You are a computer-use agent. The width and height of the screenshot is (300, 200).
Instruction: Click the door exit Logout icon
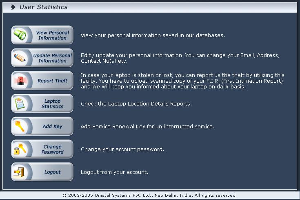20,172
